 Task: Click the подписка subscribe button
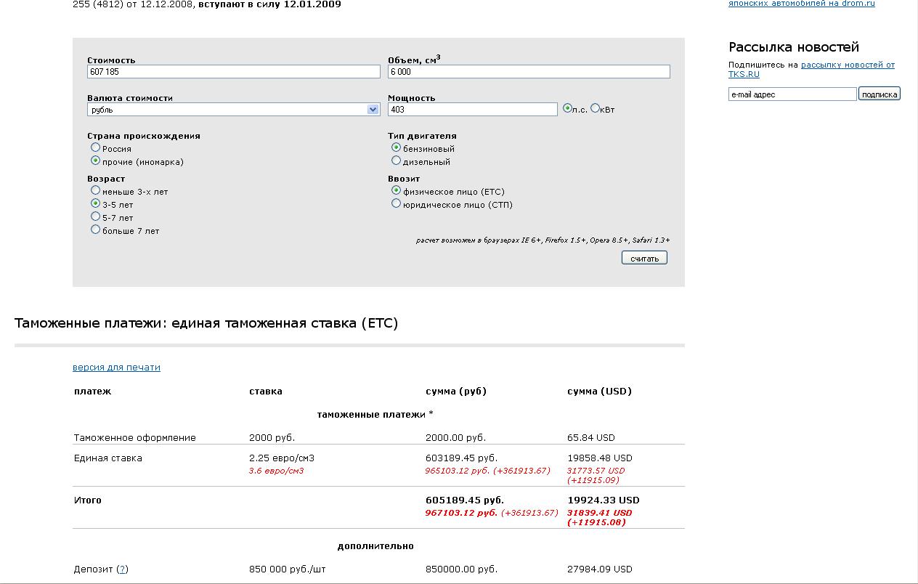pos(880,94)
